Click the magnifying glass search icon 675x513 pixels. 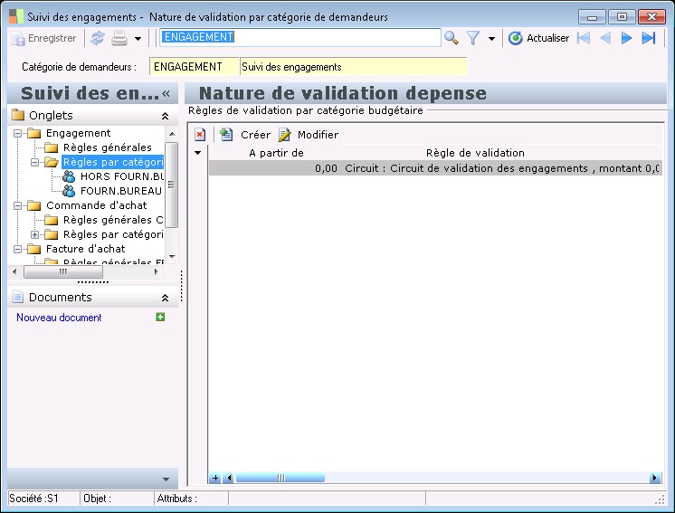pos(451,38)
